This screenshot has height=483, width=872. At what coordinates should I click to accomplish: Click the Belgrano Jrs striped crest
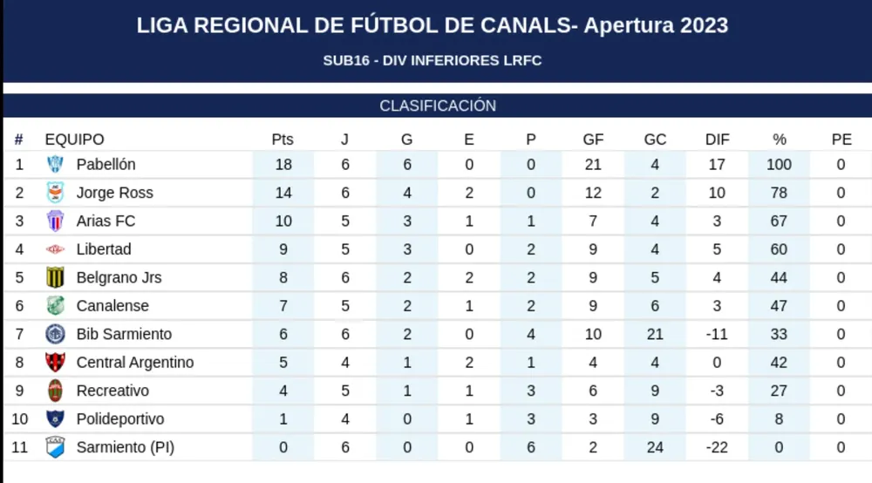[x=56, y=277]
